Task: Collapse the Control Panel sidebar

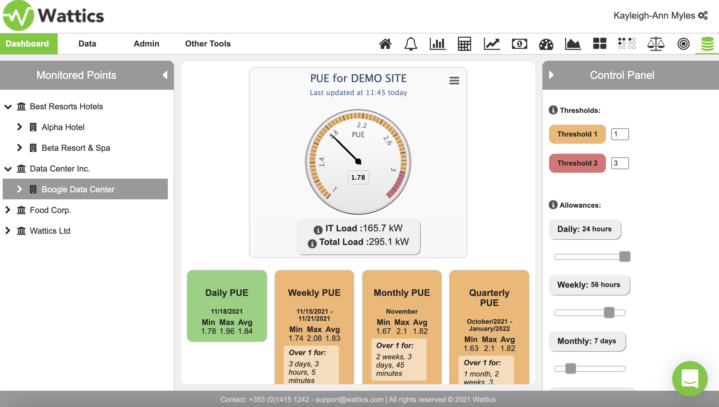Action: coord(551,75)
